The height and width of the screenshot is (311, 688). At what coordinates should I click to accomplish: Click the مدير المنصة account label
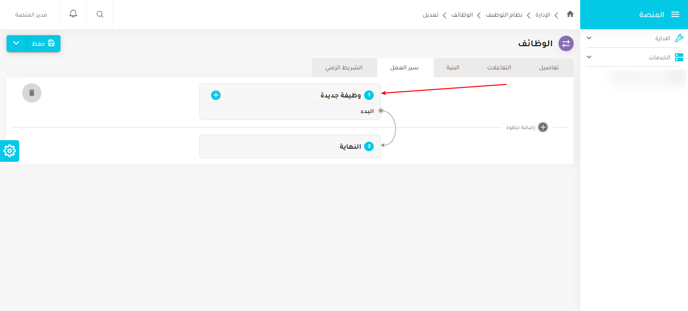(31, 15)
